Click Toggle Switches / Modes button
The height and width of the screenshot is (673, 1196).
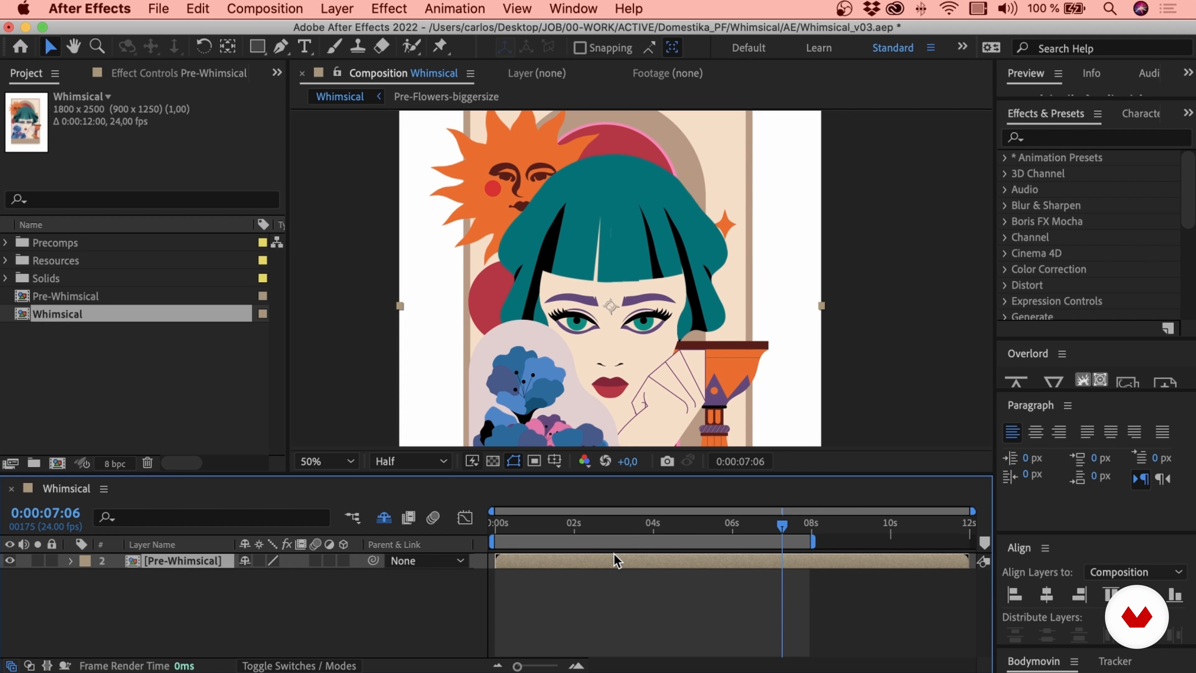click(299, 666)
